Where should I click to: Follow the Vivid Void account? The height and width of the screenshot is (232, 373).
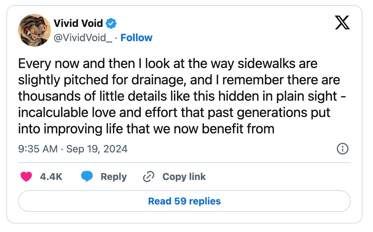click(x=136, y=37)
